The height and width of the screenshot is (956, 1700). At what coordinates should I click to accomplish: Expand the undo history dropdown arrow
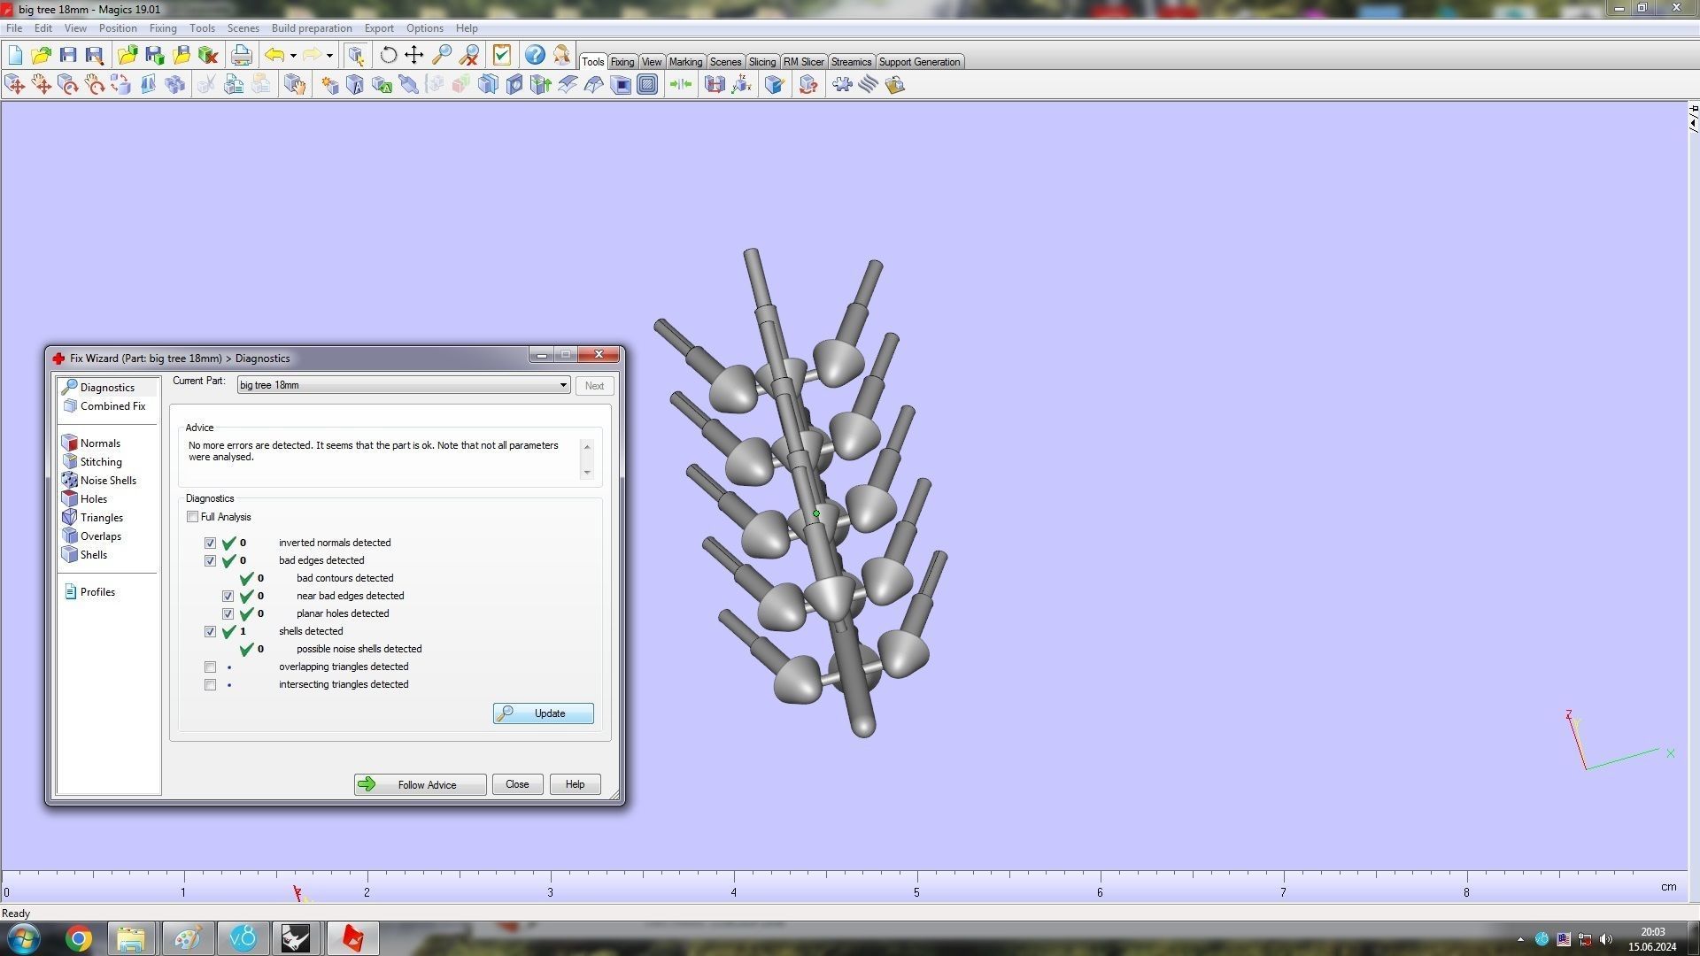click(x=293, y=56)
